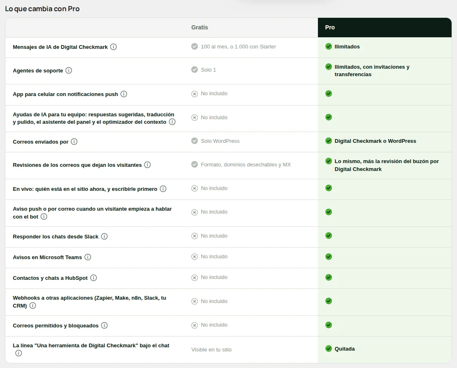The height and width of the screenshot is (368, 457).
Task: Click the green check next to Ilimitados
Action: click(x=329, y=46)
